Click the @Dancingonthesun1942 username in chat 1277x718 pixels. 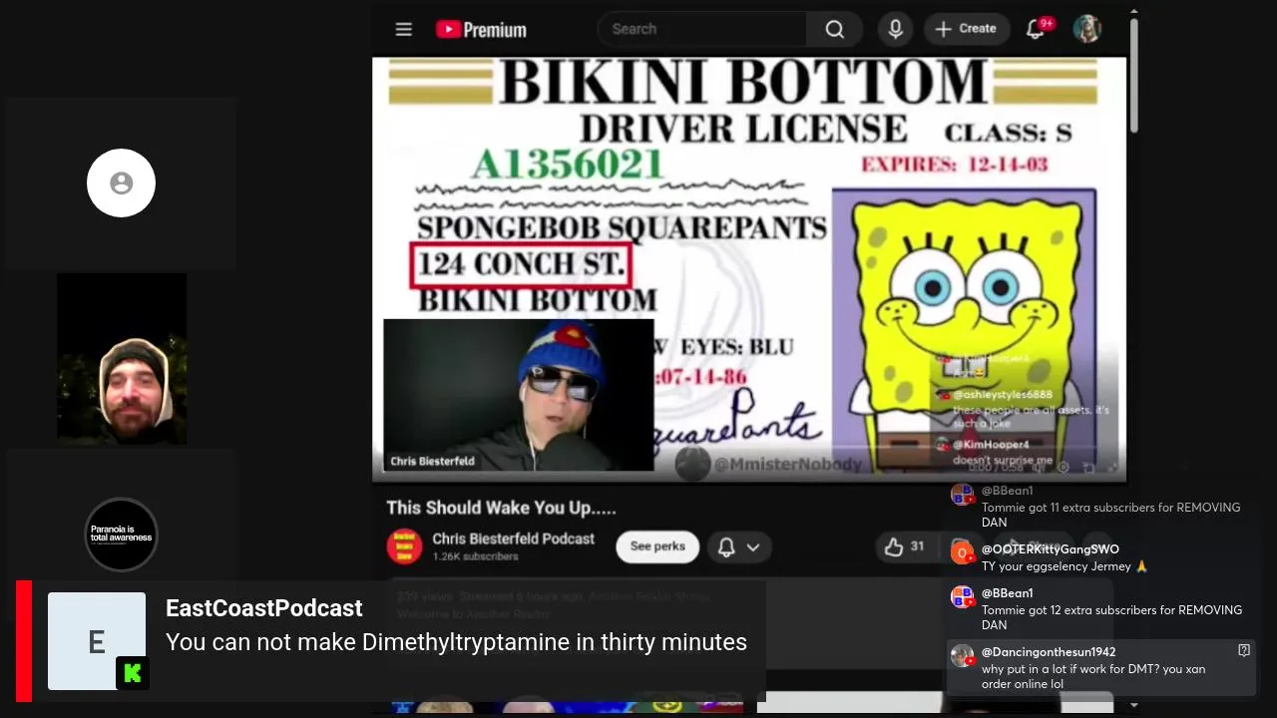click(x=1049, y=652)
